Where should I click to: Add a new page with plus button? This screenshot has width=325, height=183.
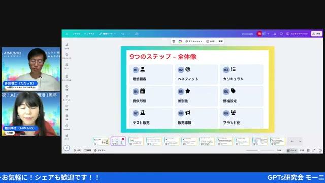click(292, 141)
